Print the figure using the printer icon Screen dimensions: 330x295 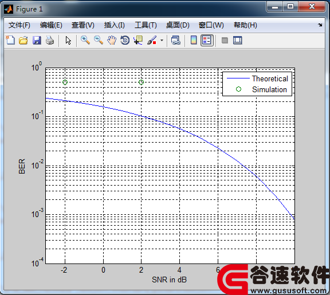pos(50,40)
